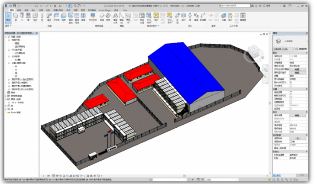The image size is (317, 184).
Task: Select the Ramp tool
Action: (102, 17)
